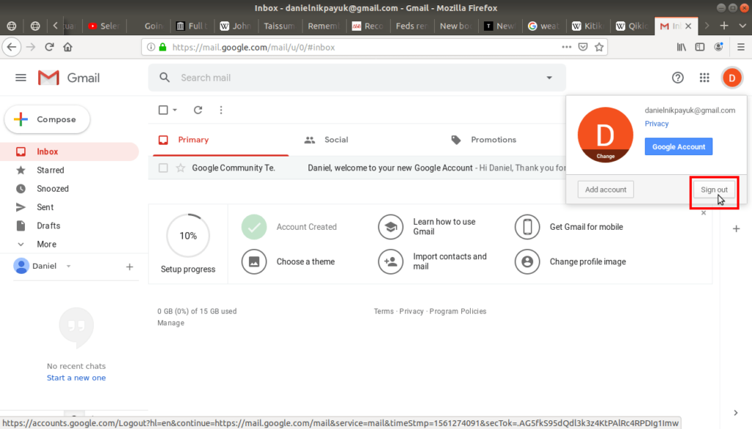Open the Gmail main menu hamburger
The image size is (752, 429).
tap(21, 78)
